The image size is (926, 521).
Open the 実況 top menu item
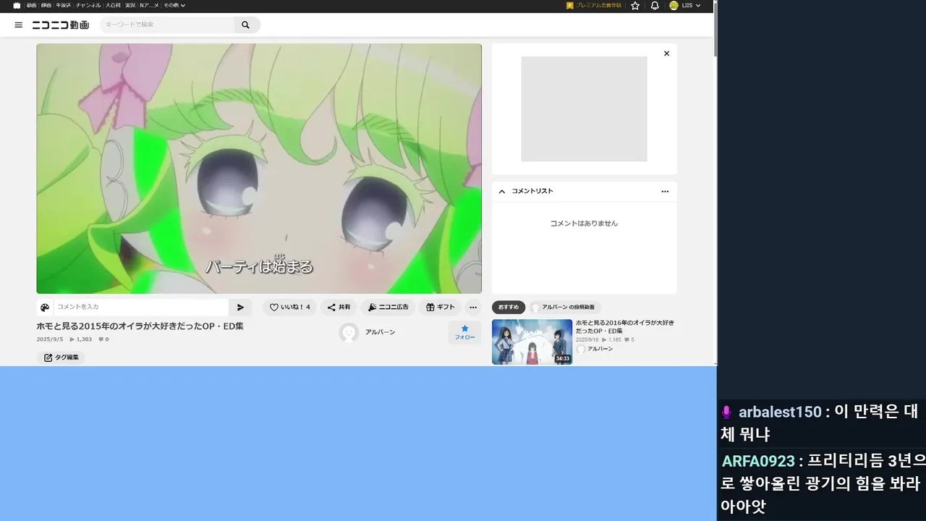coord(130,5)
